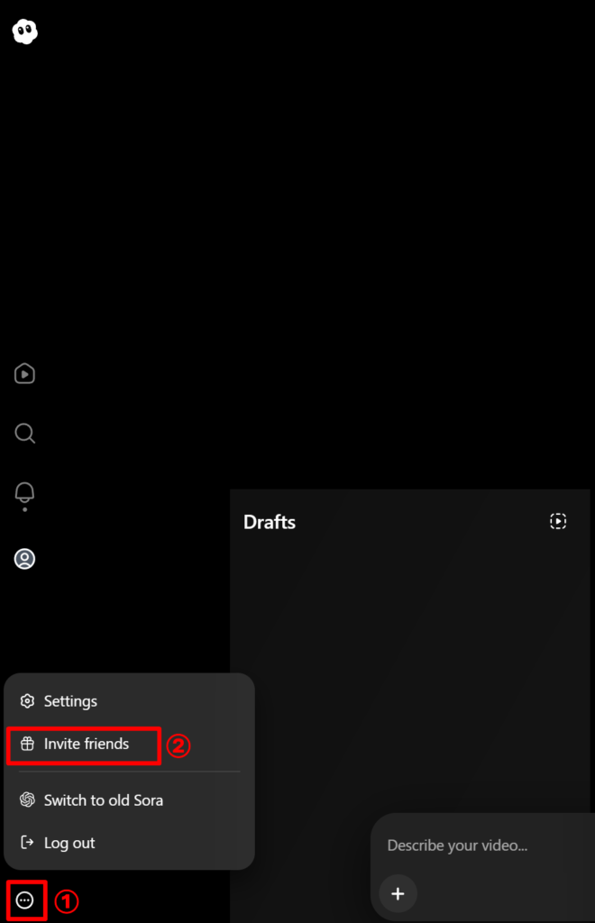Select Invite friends menu entry
Image resolution: width=595 pixels, height=923 pixels.
pyautogui.click(x=130, y=744)
